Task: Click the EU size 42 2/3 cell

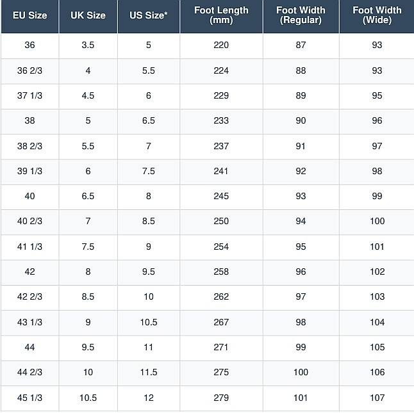Action: click(30, 297)
